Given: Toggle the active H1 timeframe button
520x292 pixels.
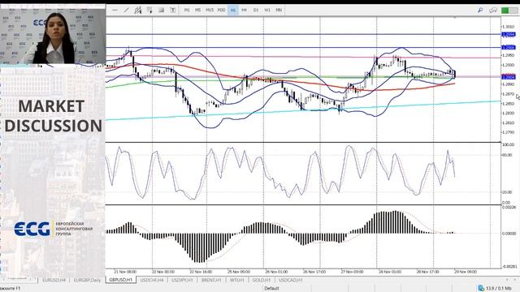Looking at the screenshot, I should 233,11.
